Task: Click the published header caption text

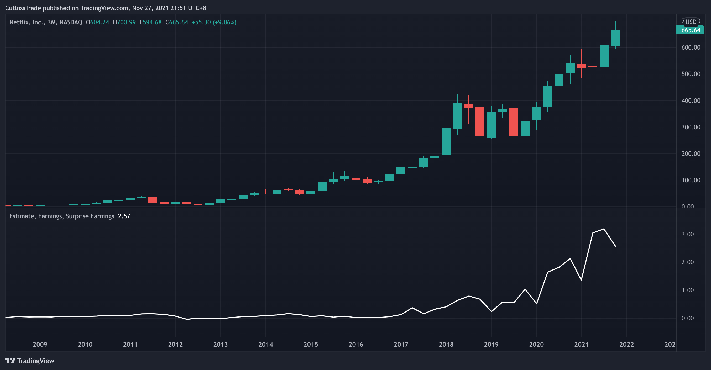Action: [106, 8]
